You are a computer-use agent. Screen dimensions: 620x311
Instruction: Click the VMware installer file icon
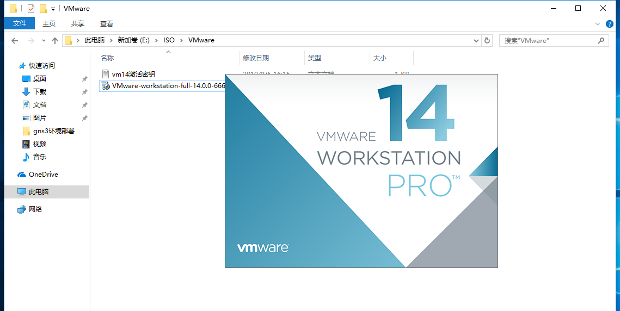pos(105,86)
